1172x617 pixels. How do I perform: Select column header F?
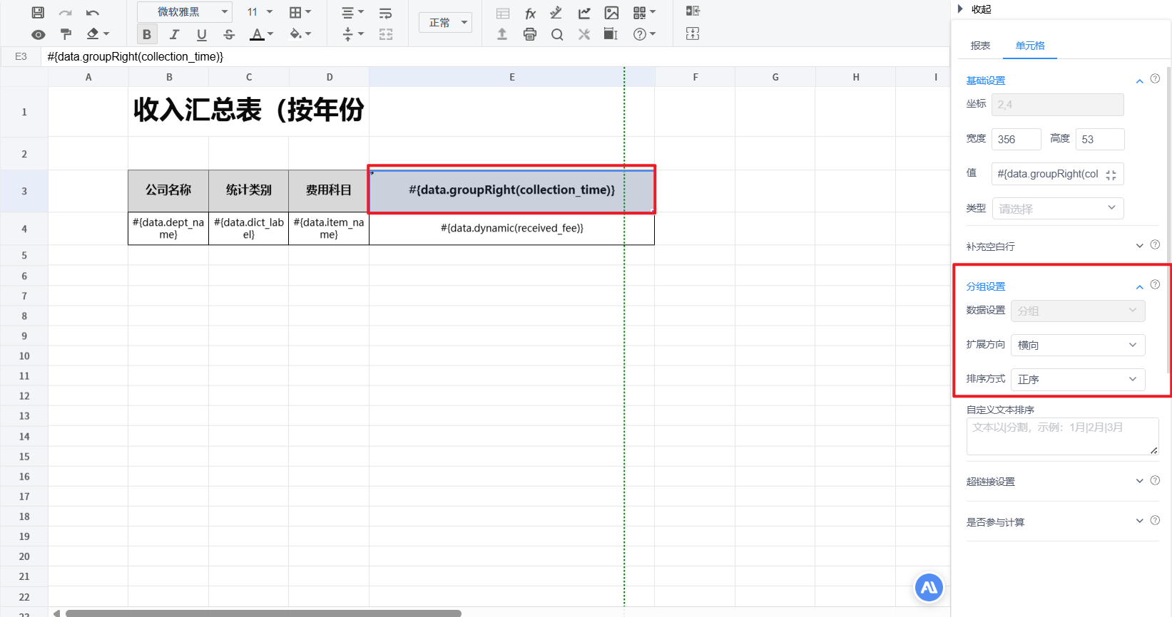tap(695, 77)
